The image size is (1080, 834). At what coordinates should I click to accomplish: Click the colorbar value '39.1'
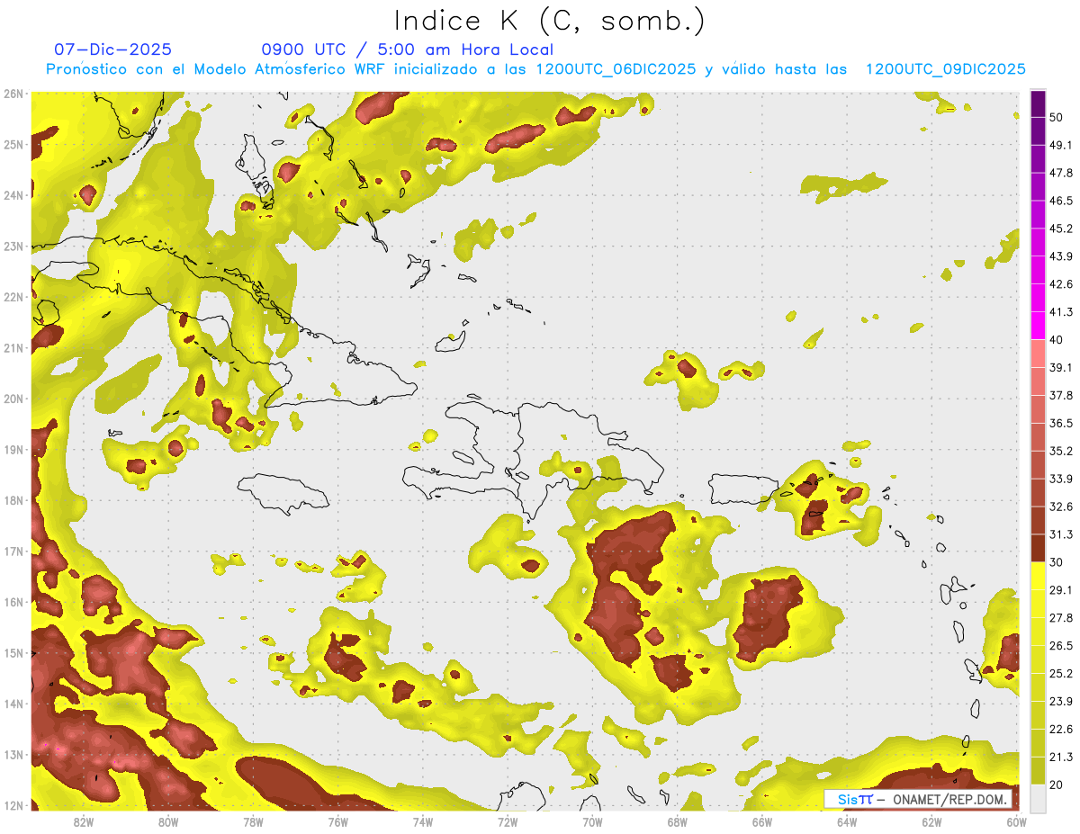coord(1062,367)
